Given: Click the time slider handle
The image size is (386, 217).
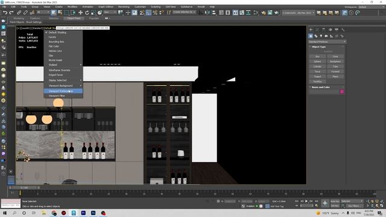Looking at the screenshot, I should tap(24, 187).
